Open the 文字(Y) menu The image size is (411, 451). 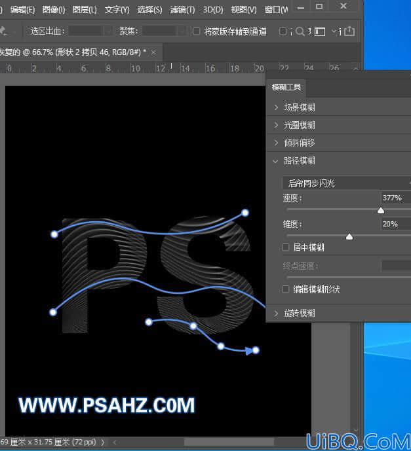[117, 10]
